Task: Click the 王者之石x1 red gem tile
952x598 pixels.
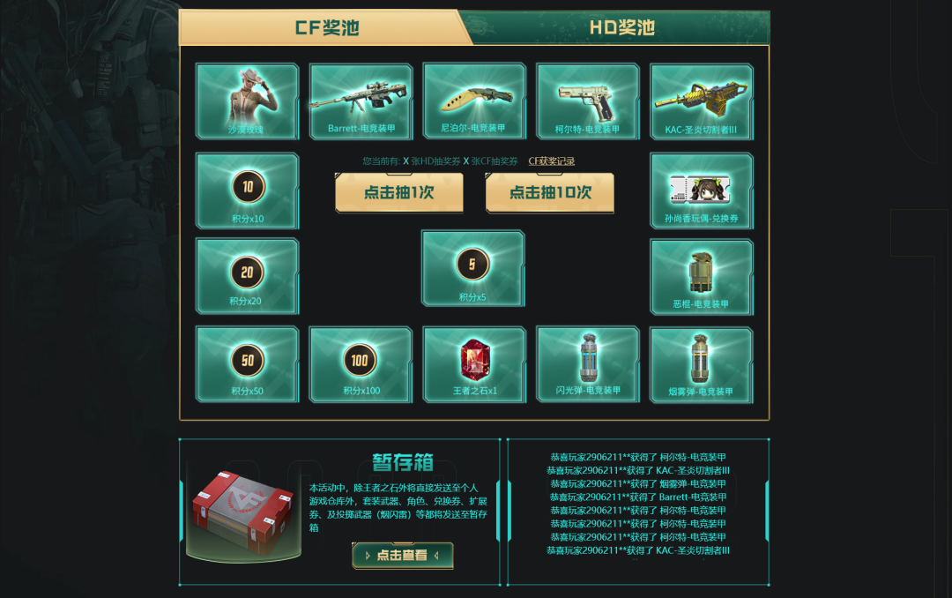Action: coord(474,364)
